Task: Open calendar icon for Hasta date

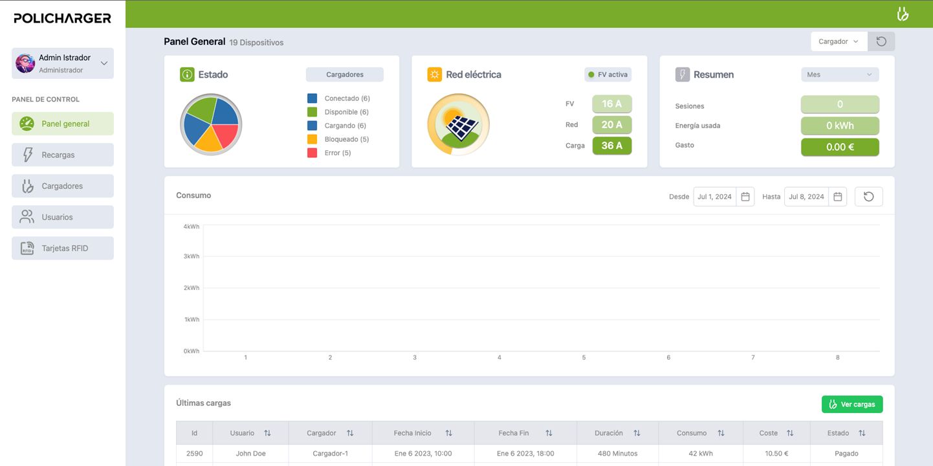Action: [x=837, y=197]
